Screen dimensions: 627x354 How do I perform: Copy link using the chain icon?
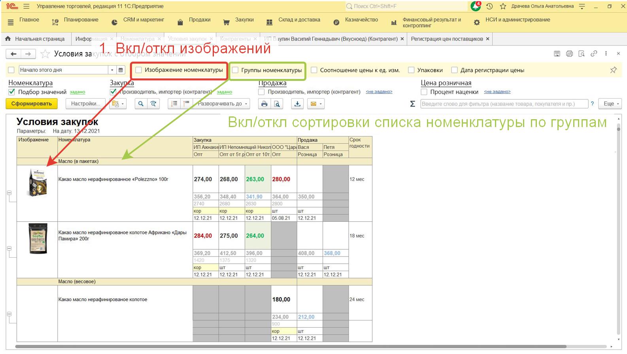coord(594,54)
